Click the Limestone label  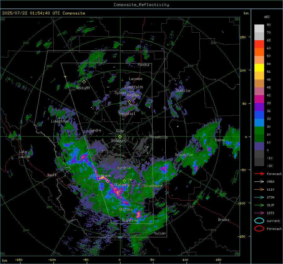pos(59,121)
